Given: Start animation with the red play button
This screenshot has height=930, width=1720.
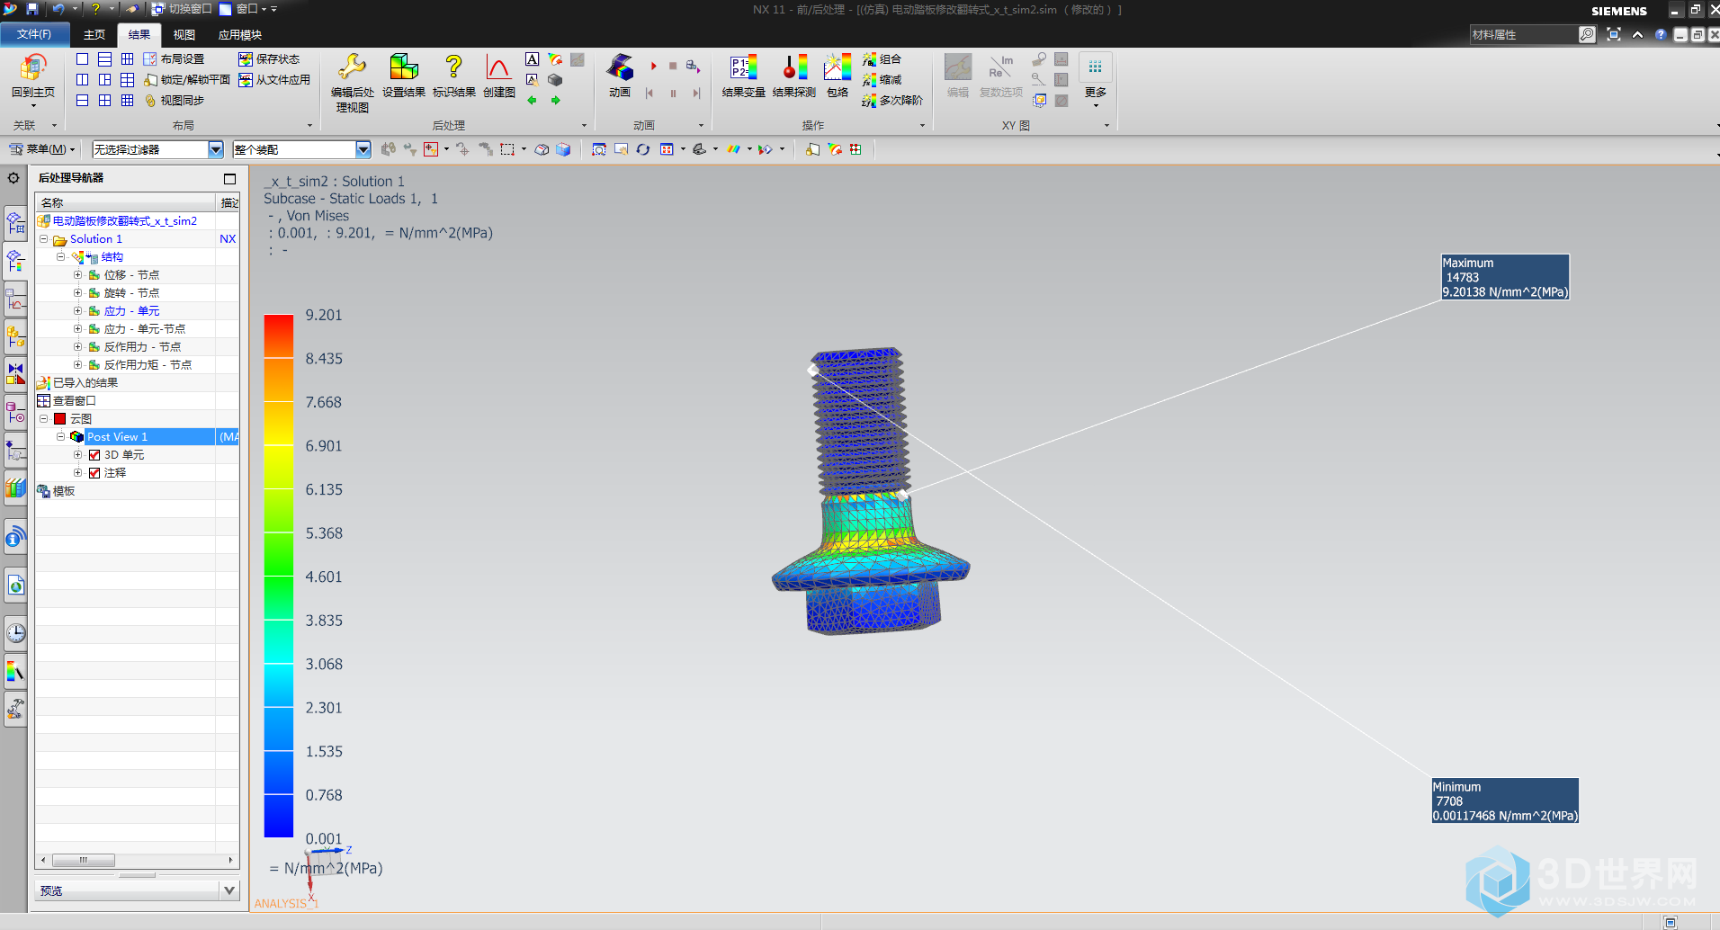Looking at the screenshot, I should tap(654, 66).
